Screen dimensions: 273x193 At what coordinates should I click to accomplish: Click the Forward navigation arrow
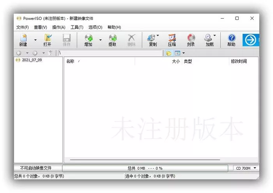(x=35, y=53)
